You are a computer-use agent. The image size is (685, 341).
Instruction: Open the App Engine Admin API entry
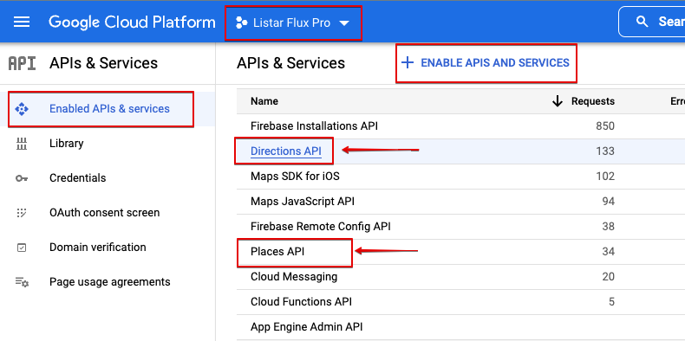point(307,326)
